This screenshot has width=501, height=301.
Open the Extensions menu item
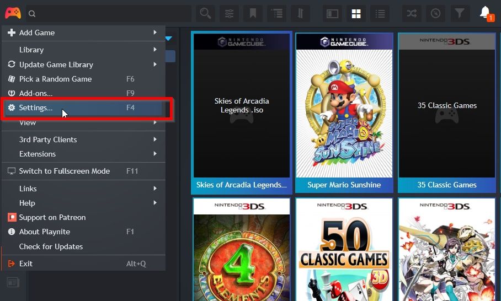[83, 154]
